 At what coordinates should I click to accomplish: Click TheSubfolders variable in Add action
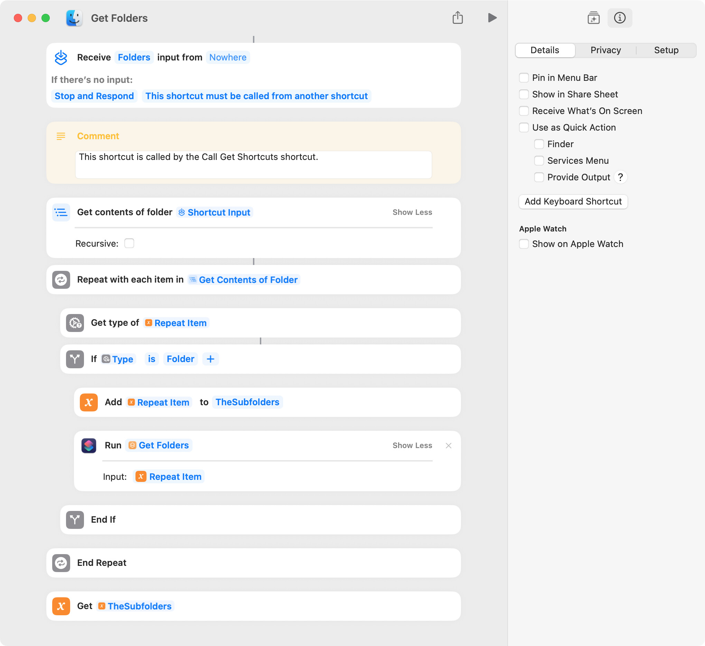[x=247, y=402]
